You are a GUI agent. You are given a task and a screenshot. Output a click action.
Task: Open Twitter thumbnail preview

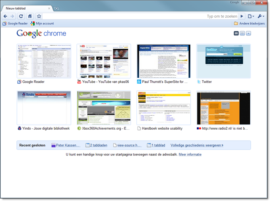(x=224, y=61)
